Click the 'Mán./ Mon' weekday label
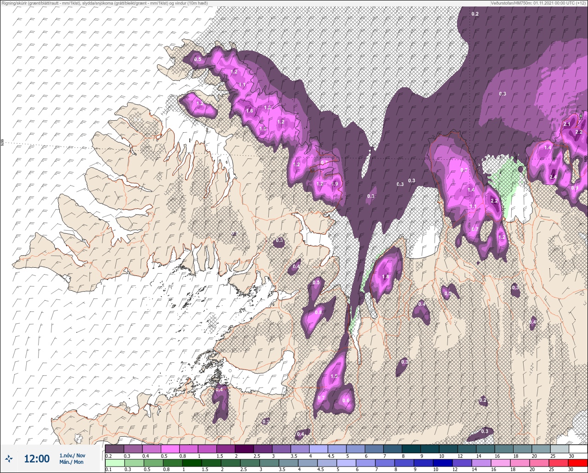 [x=72, y=462]
